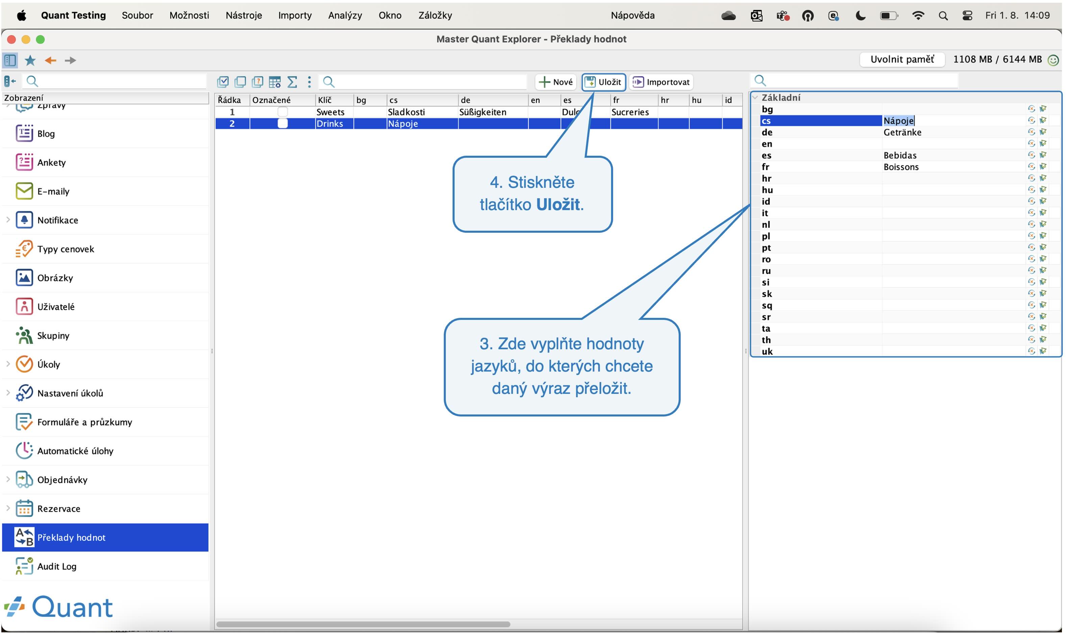Image resolution: width=1066 pixels, height=633 pixels.
Task: Check the Označené box for Drinks row
Action: coord(283,123)
